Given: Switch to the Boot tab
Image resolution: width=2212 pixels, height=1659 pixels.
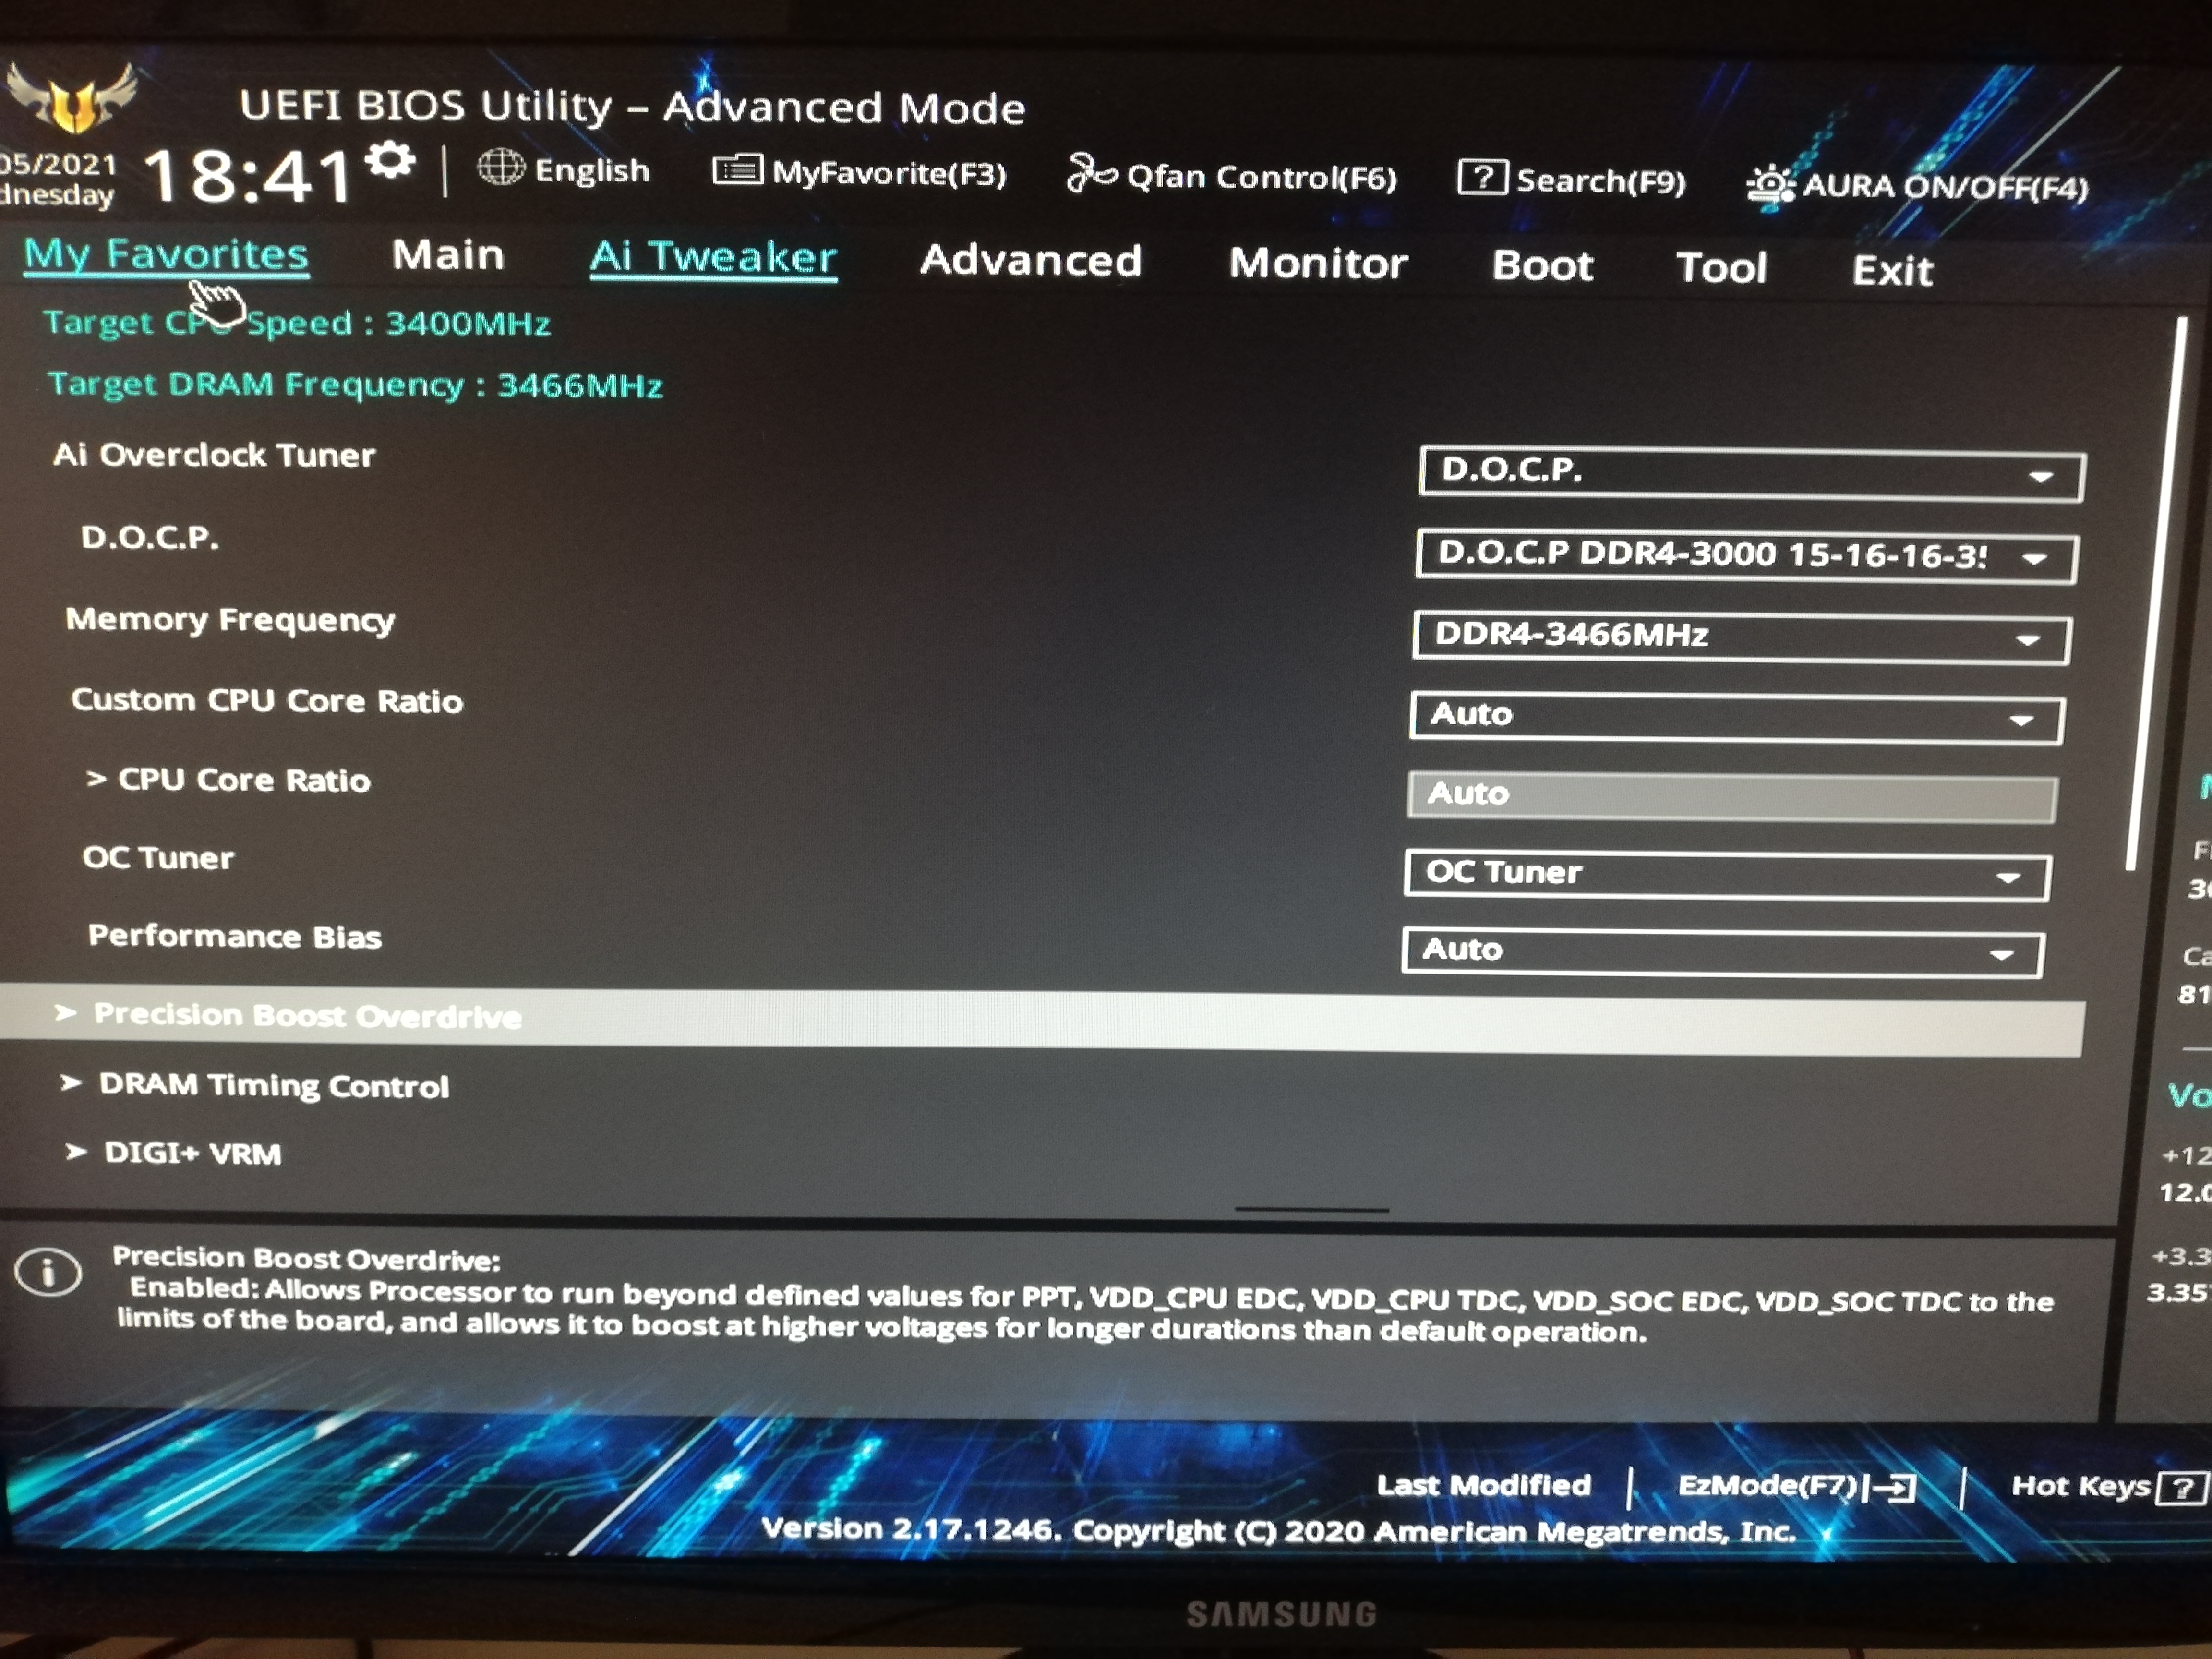Looking at the screenshot, I should (x=1541, y=266).
